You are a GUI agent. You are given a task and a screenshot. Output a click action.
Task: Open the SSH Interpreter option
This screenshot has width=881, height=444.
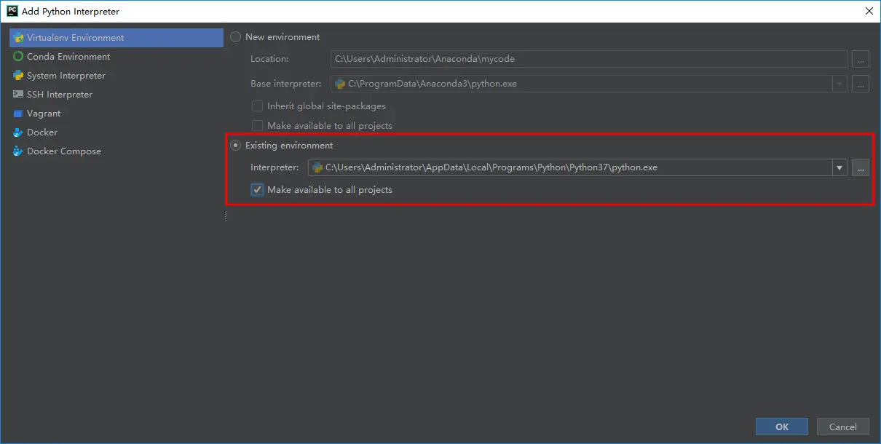(116, 95)
